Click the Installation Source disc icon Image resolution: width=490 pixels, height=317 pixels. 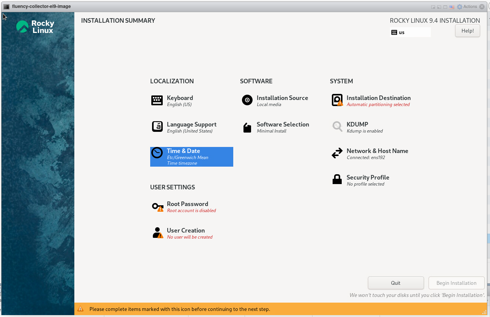[247, 100]
